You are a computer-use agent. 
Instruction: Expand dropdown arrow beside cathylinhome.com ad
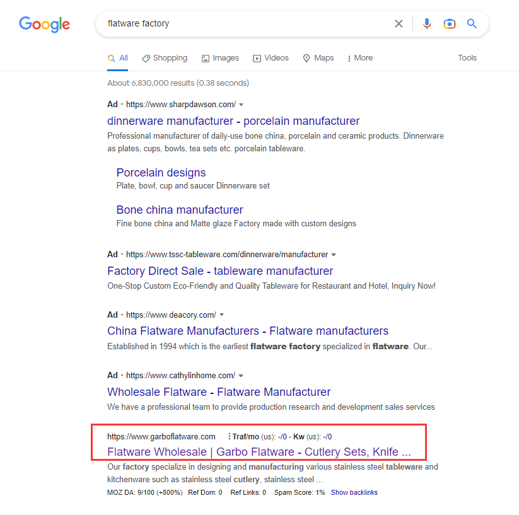tap(241, 376)
